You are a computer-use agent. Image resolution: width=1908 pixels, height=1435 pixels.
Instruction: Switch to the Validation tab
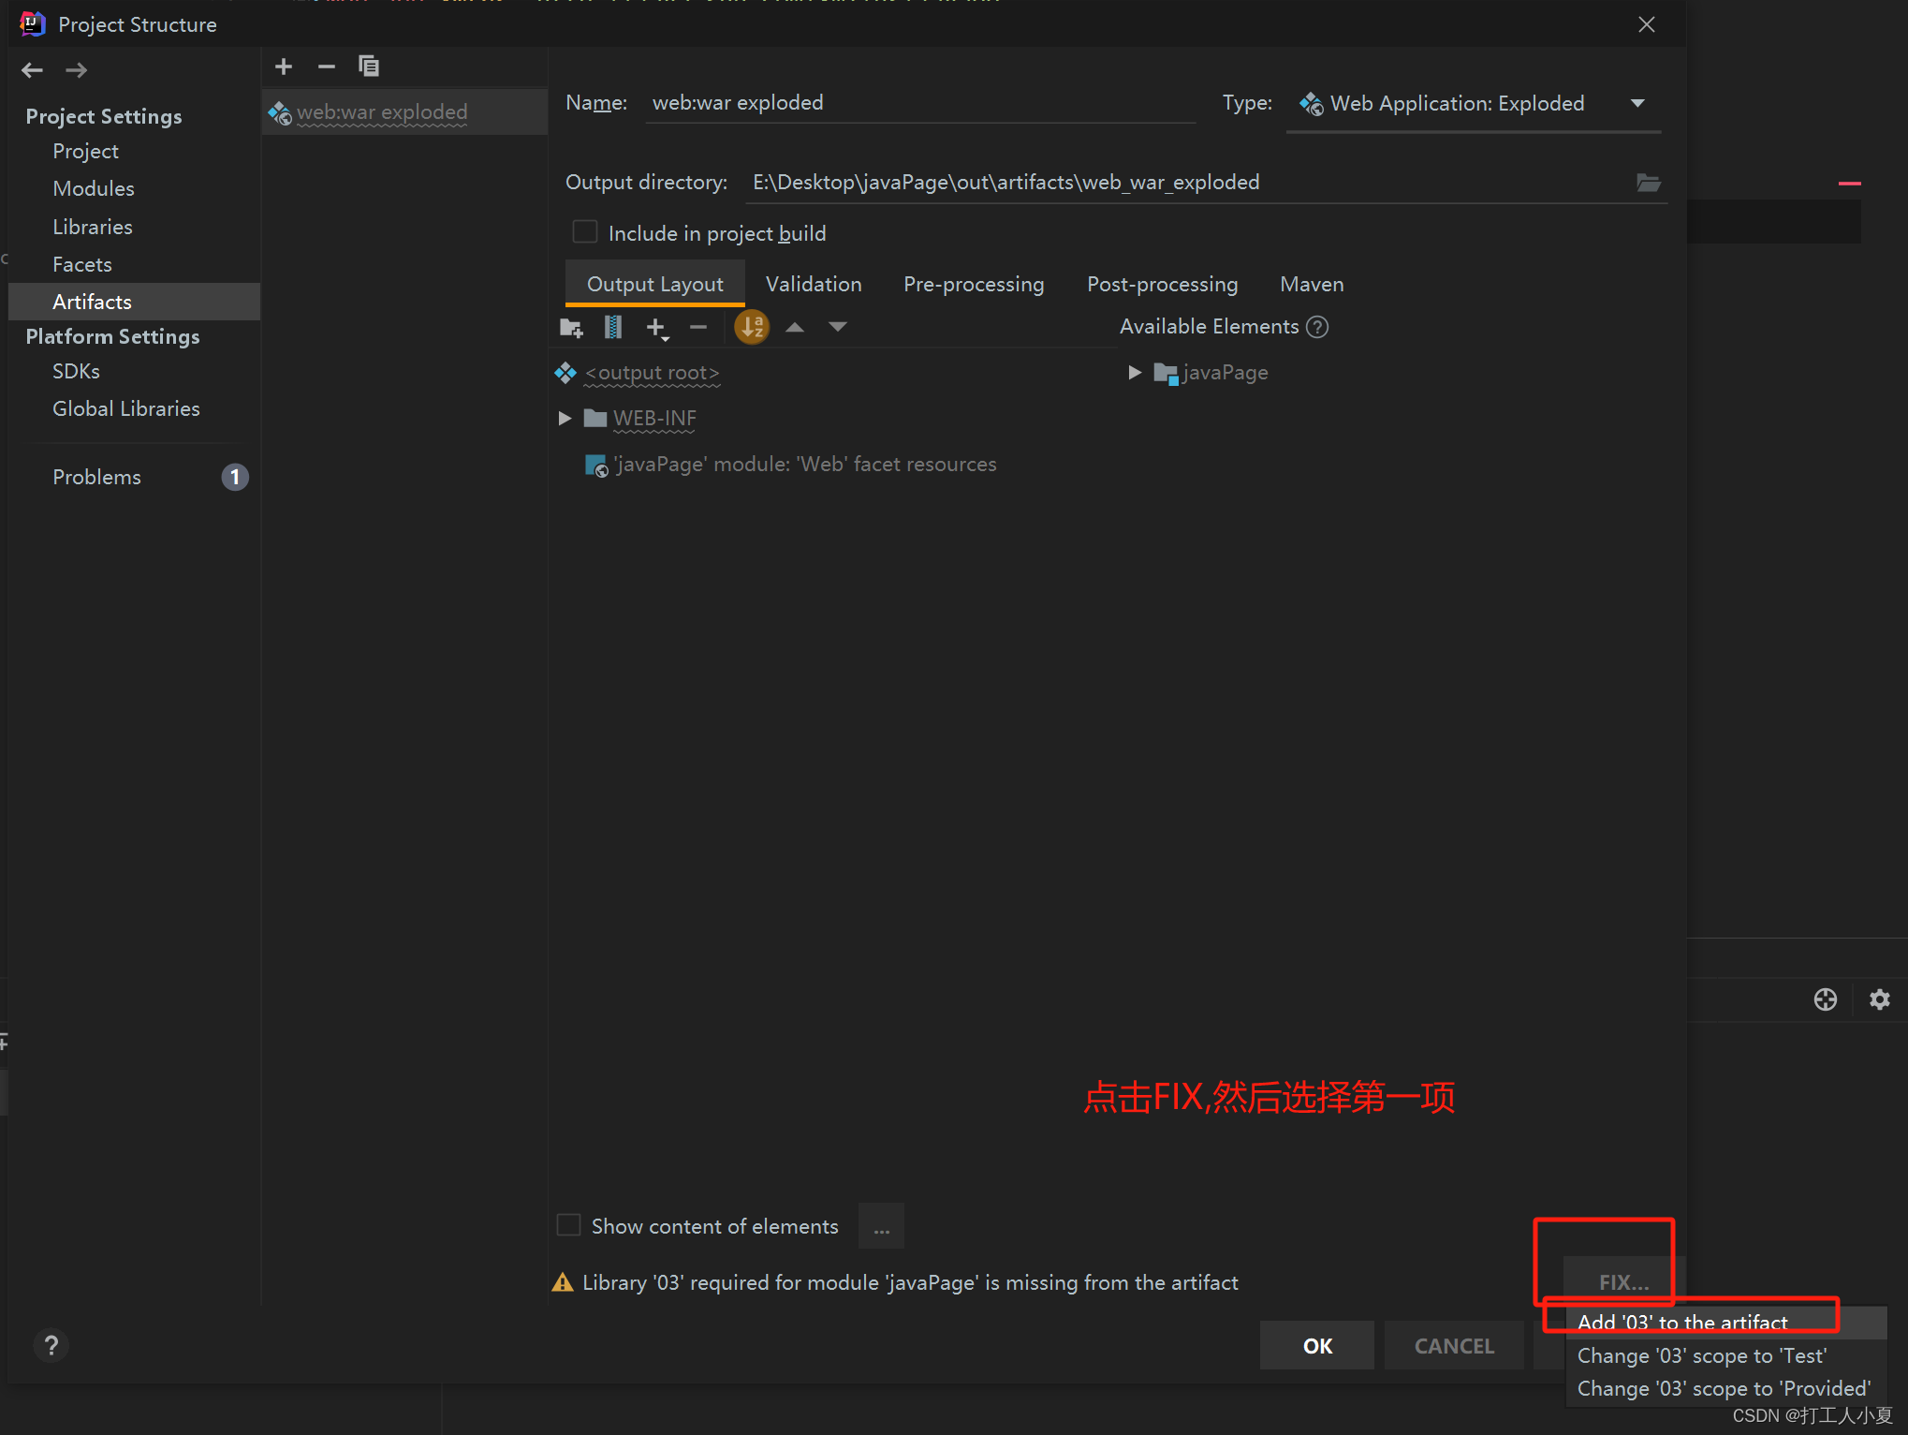(813, 285)
